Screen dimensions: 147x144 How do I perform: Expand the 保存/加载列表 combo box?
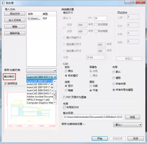tap(42, 71)
